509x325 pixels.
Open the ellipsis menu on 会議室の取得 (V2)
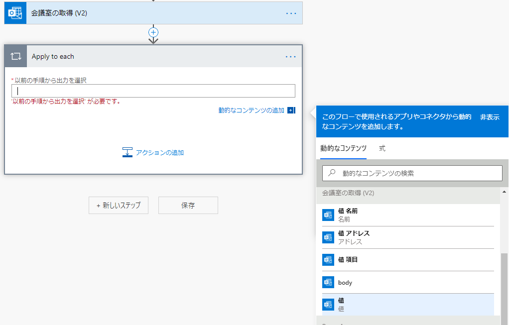[x=291, y=12]
